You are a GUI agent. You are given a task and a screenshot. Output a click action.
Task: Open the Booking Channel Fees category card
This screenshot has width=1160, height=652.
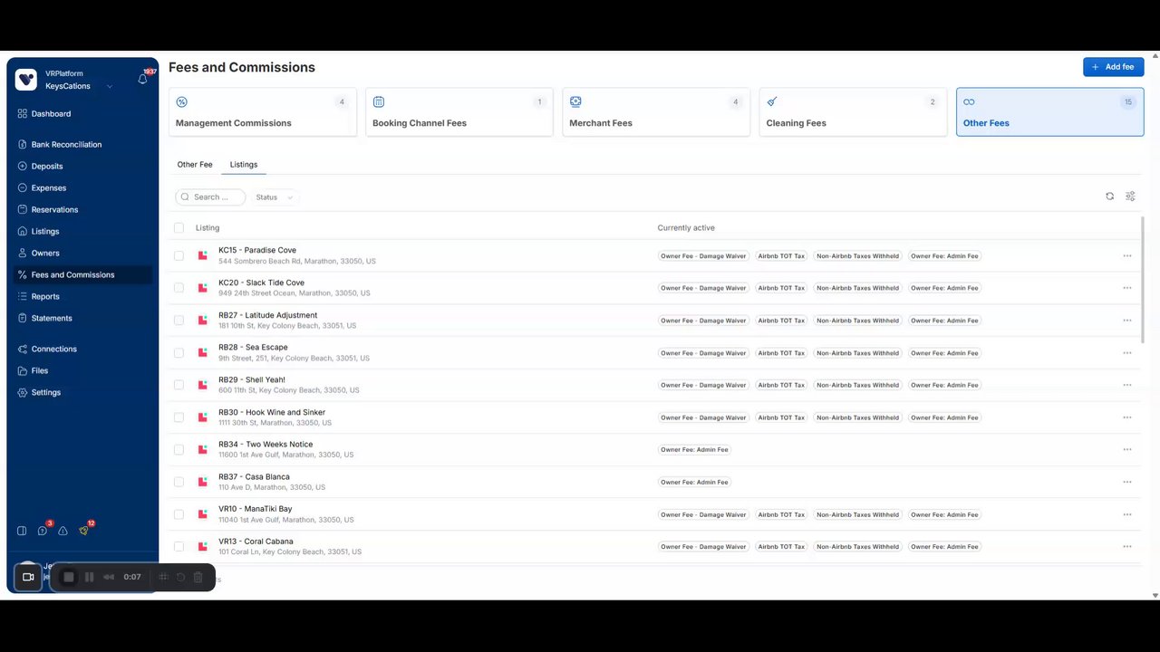tap(459, 112)
